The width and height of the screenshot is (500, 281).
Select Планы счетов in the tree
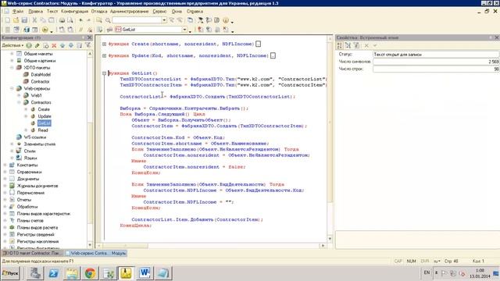click(x=30, y=220)
